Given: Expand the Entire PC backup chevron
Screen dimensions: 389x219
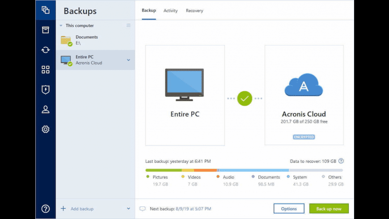Looking at the screenshot, I should click(x=128, y=60).
